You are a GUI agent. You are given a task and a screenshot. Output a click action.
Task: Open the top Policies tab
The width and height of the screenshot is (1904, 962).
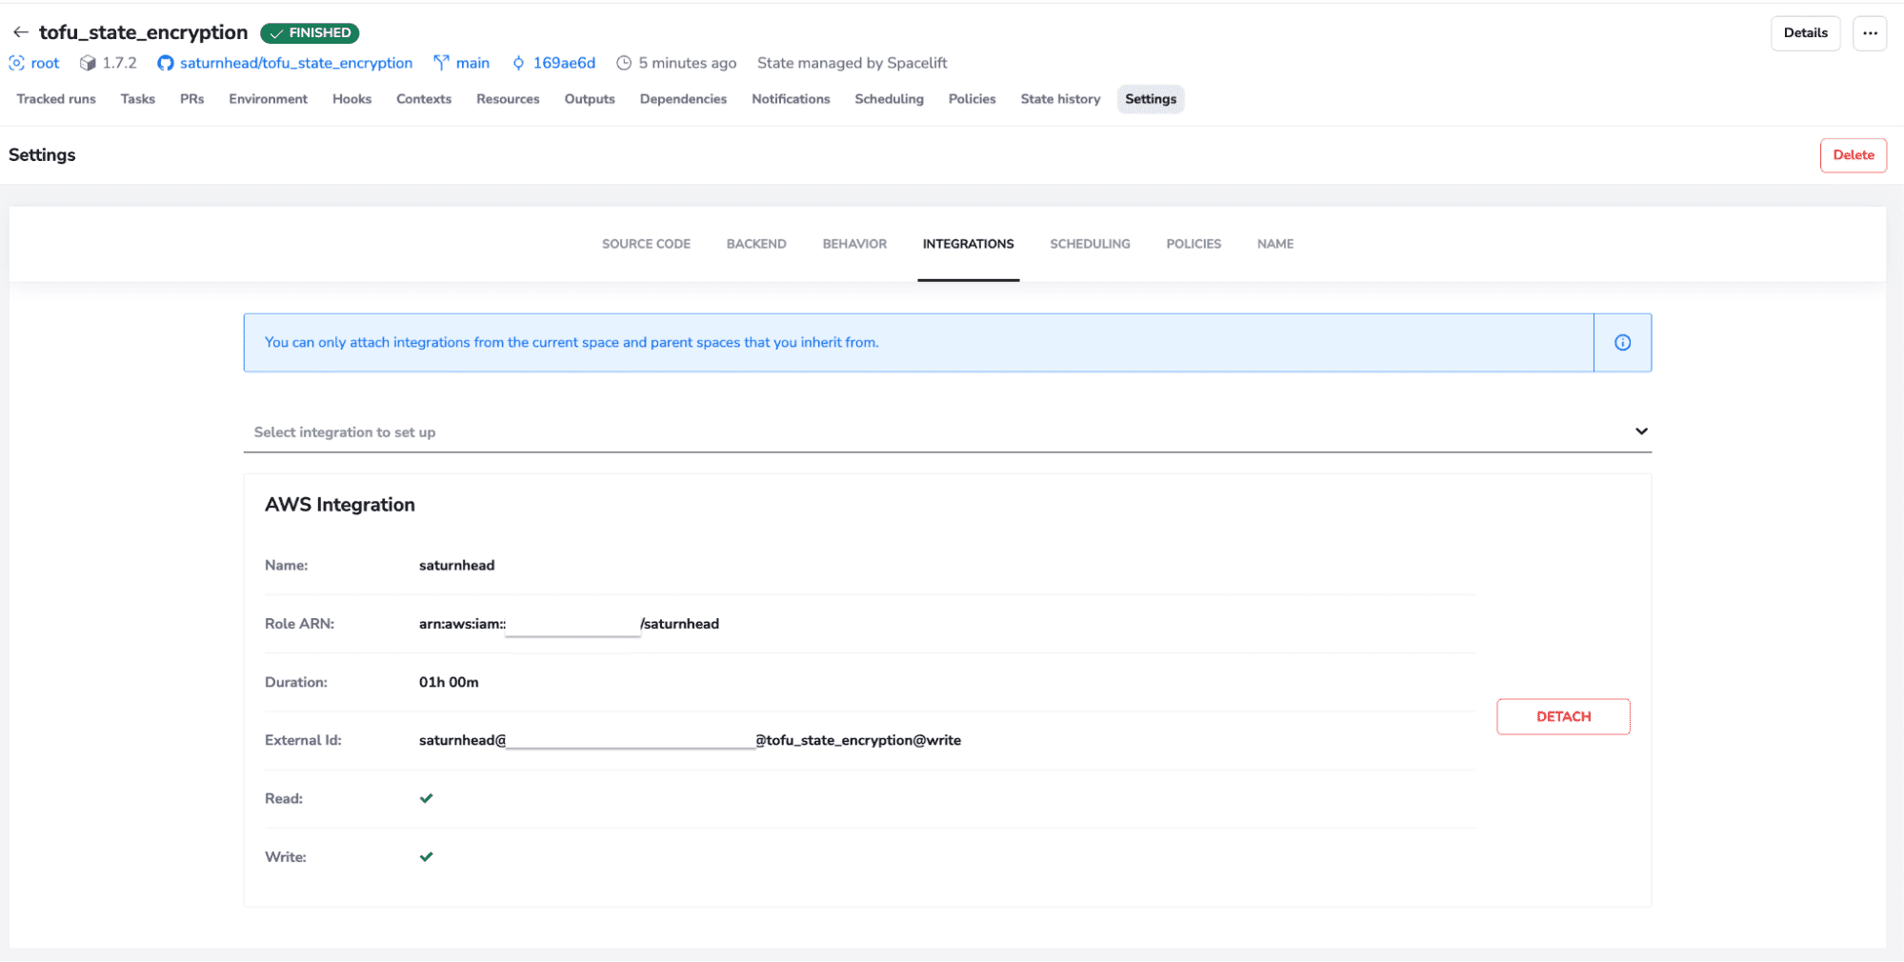[972, 99]
